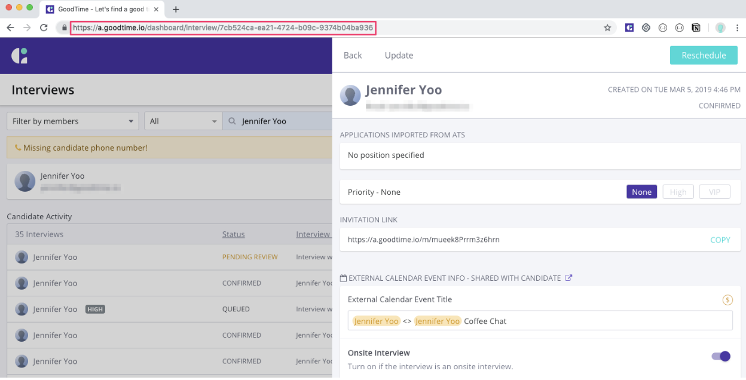Sort by the Status column header
Screen dimensions: 746x380
[233, 234]
